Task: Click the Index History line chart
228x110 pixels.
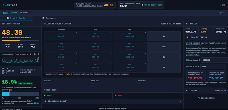Action: point(20,60)
